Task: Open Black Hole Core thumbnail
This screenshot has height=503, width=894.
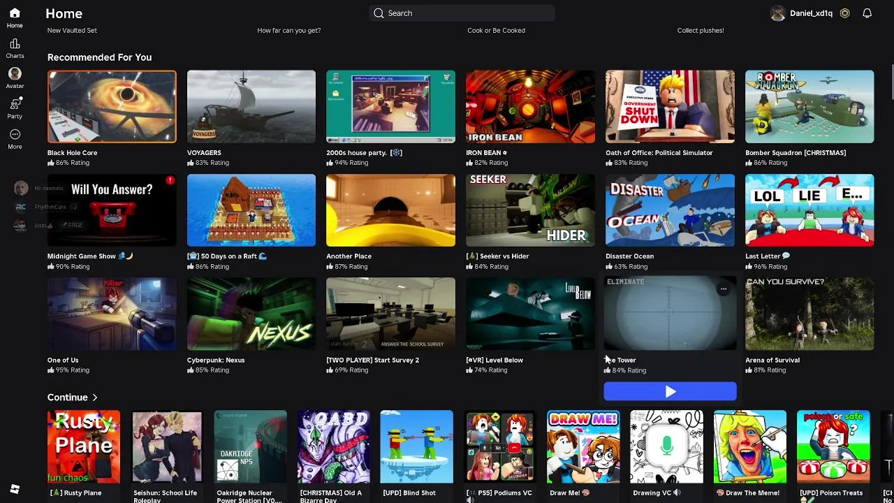Action: [112, 106]
